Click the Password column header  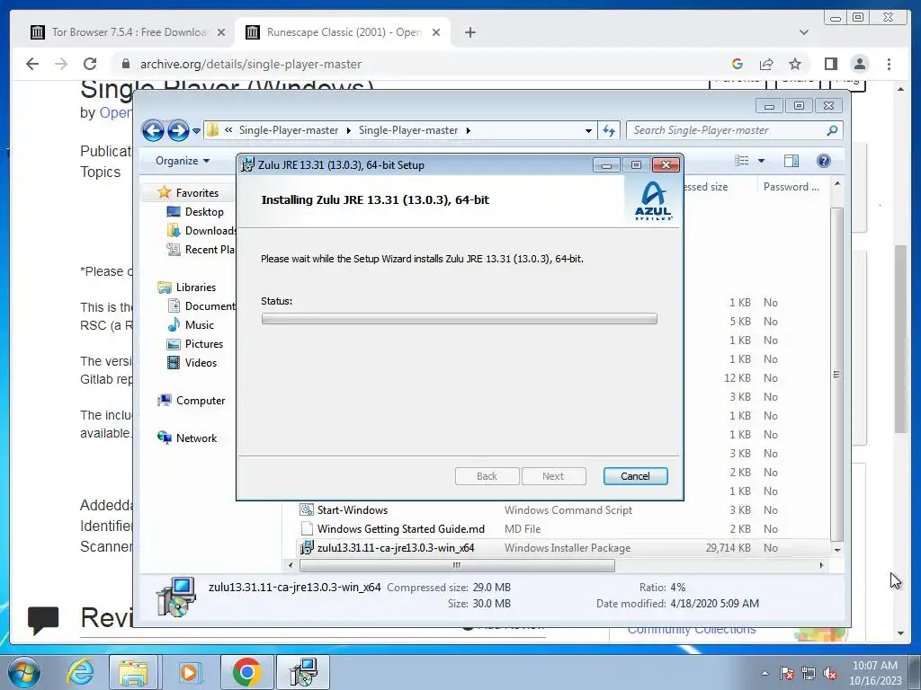(791, 187)
